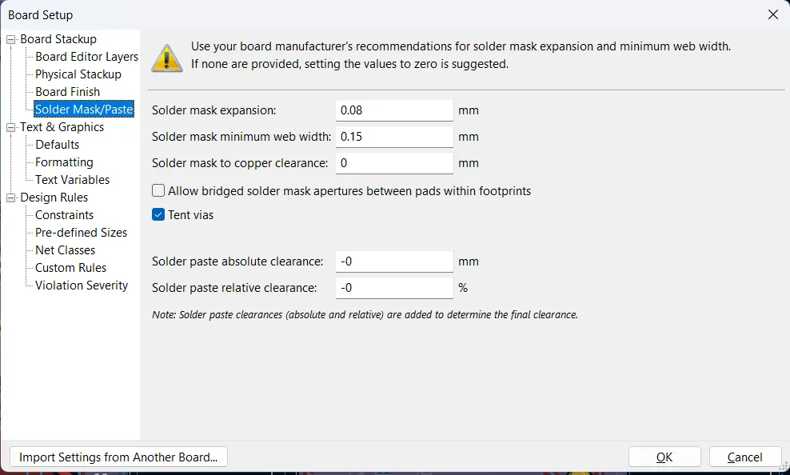Viewport: 790px width, 475px height.
Task: Open Design Rules Constraints page
Action: coord(64,215)
